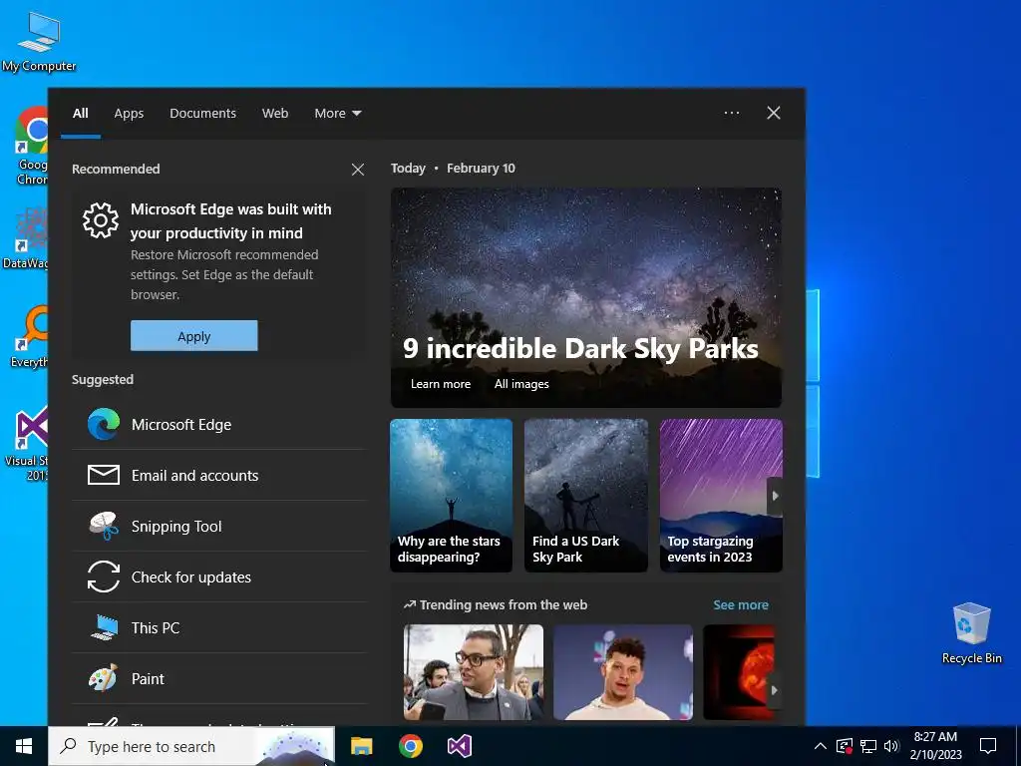Open This PC from suggestions
The width and height of the screenshot is (1021, 766).
[x=218, y=627]
